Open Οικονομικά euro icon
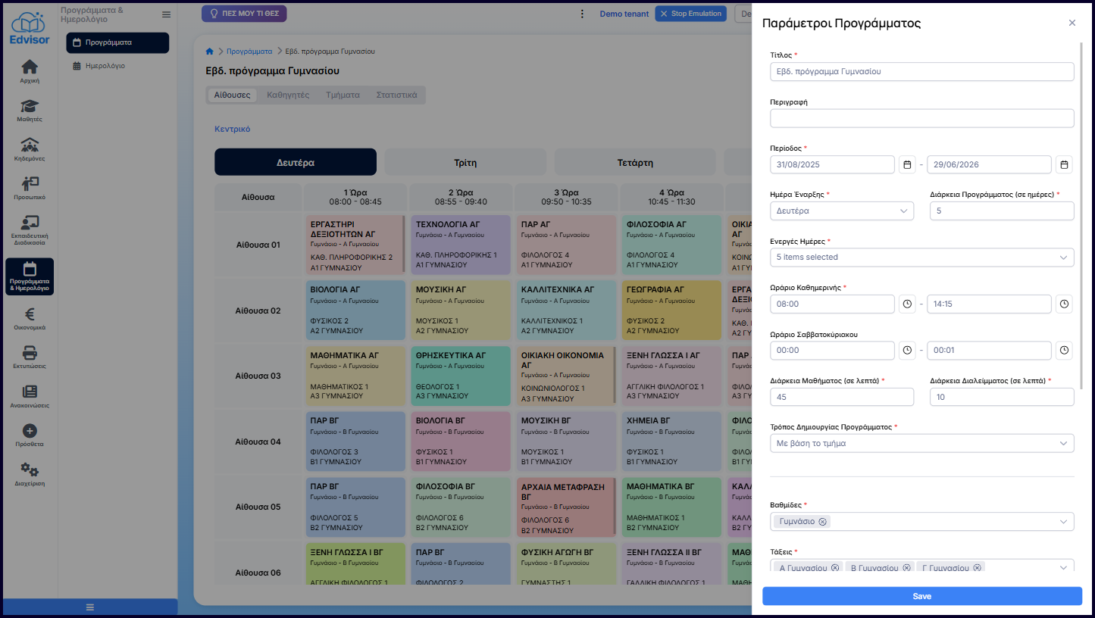 29,319
